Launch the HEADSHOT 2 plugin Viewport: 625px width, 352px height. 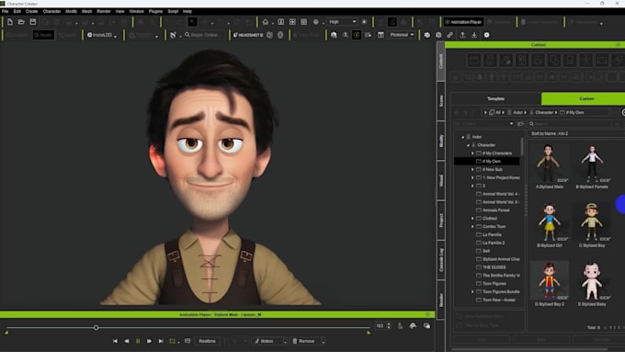248,35
